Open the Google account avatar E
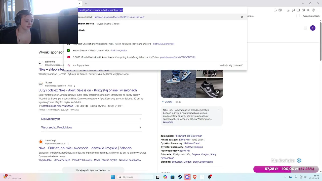 tap(313, 28)
